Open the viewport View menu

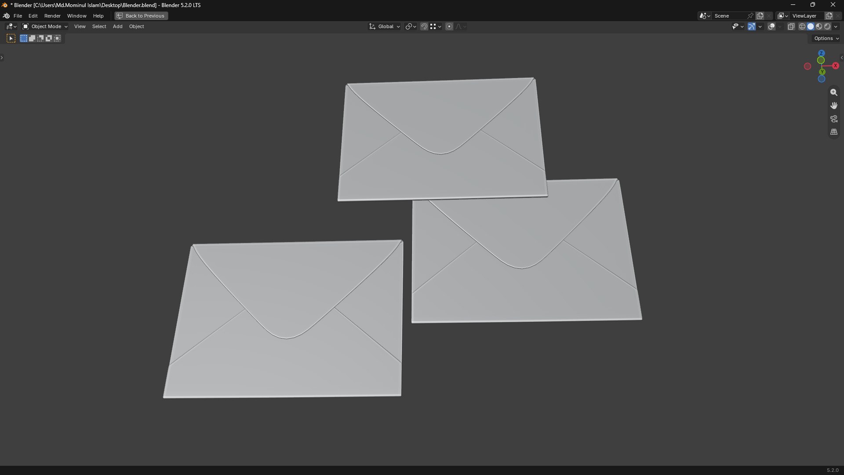coord(80,26)
